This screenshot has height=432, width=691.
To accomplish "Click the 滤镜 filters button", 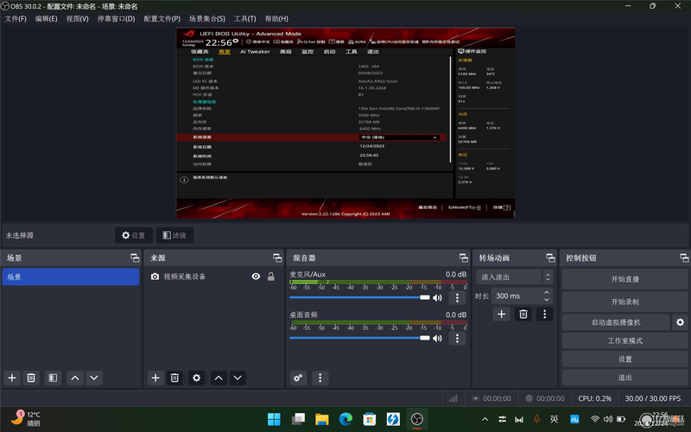I will pyautogui.click(x=174, y=235).
